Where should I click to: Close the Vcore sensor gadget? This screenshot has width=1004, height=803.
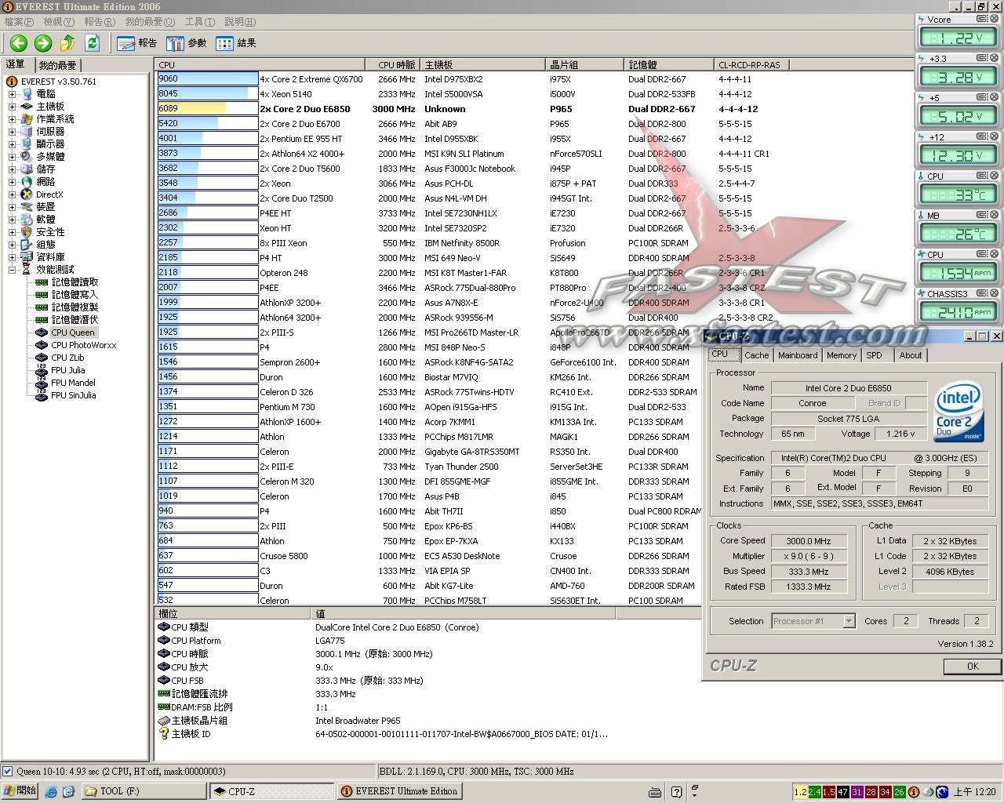[993, 19]
